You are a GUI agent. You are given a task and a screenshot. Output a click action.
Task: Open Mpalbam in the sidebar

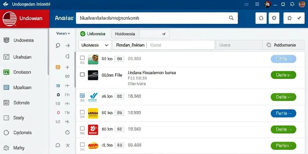[x=22, y=88]
